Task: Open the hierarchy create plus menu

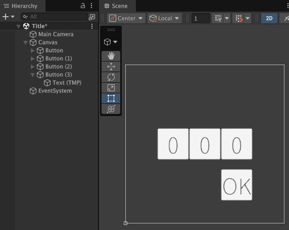Action: (x=8, y=17)
